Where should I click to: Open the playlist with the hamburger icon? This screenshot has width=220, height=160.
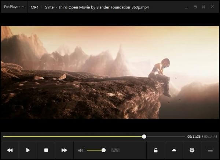click(210, 150)
